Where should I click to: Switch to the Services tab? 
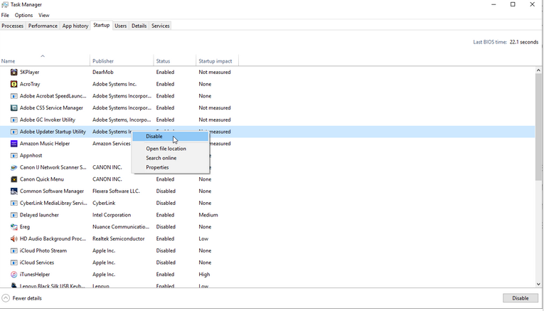160,26
